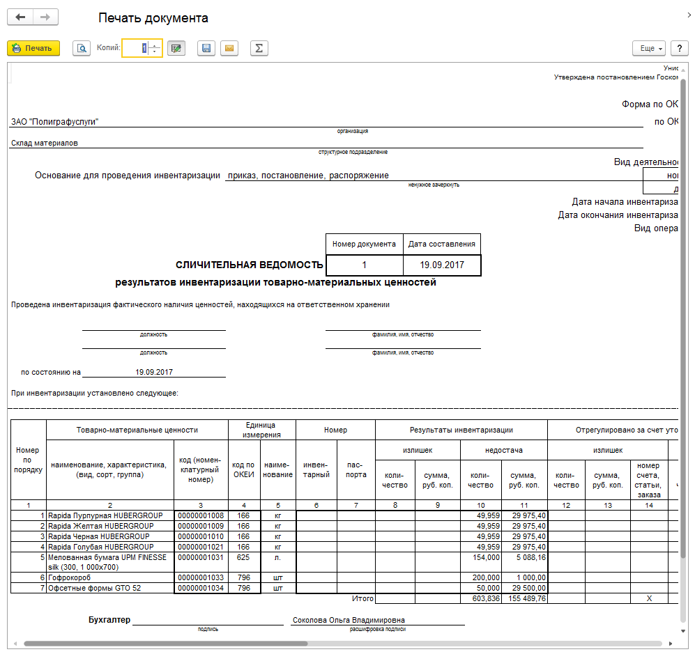Select the Бухгалтер label
This screenshot has width=695, height=661.
pyautogui.click(x=109, y=620)
